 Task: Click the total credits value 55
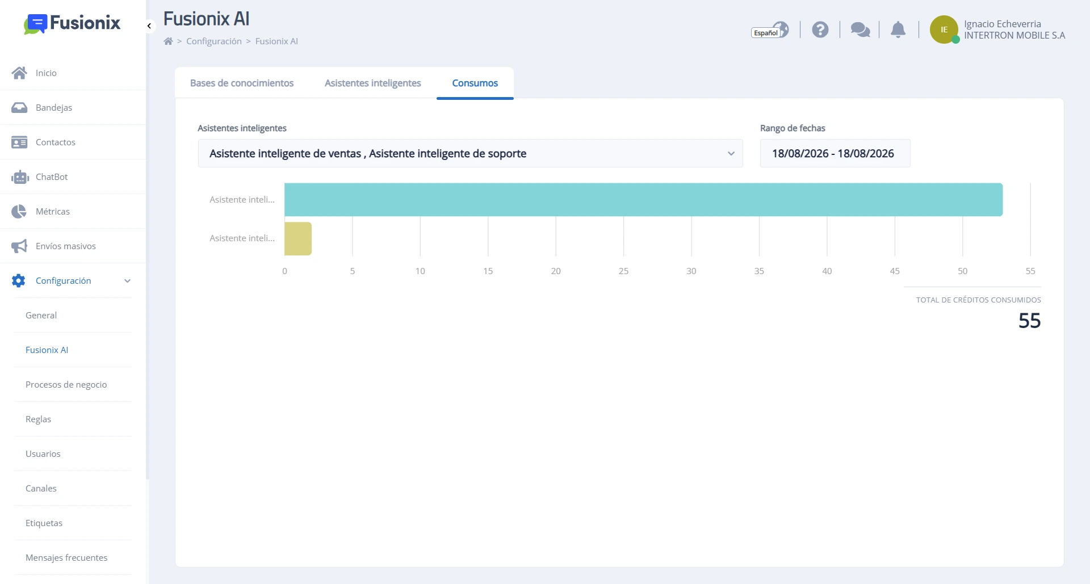click(1029, 321)
